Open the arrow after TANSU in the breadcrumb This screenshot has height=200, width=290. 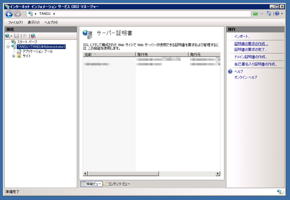54,14
